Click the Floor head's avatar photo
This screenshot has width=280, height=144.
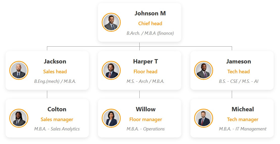(111, 70)
